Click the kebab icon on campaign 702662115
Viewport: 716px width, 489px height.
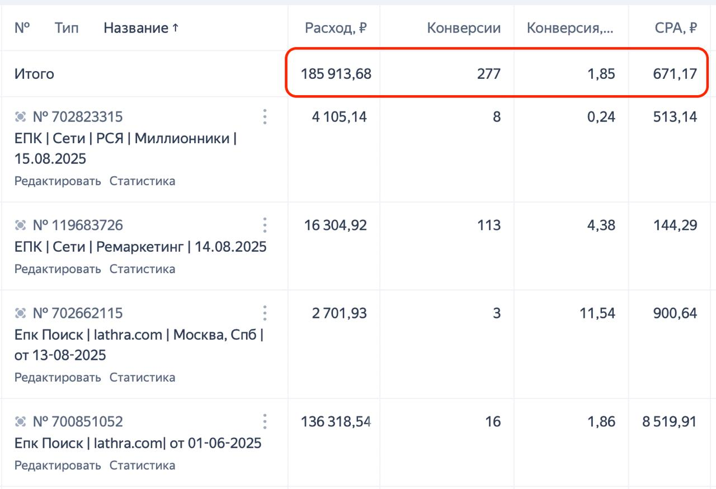click(265, 314)
